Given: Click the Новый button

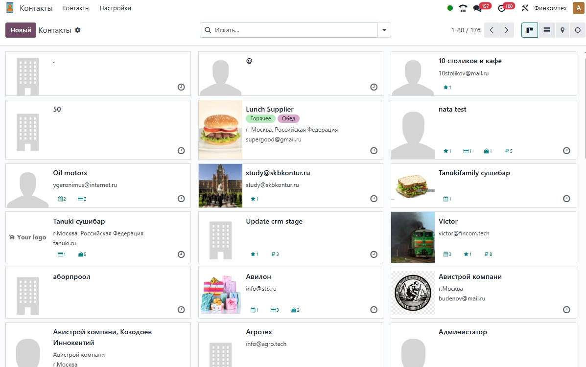Looking at the screenshot, I should [x=21, y=30].
